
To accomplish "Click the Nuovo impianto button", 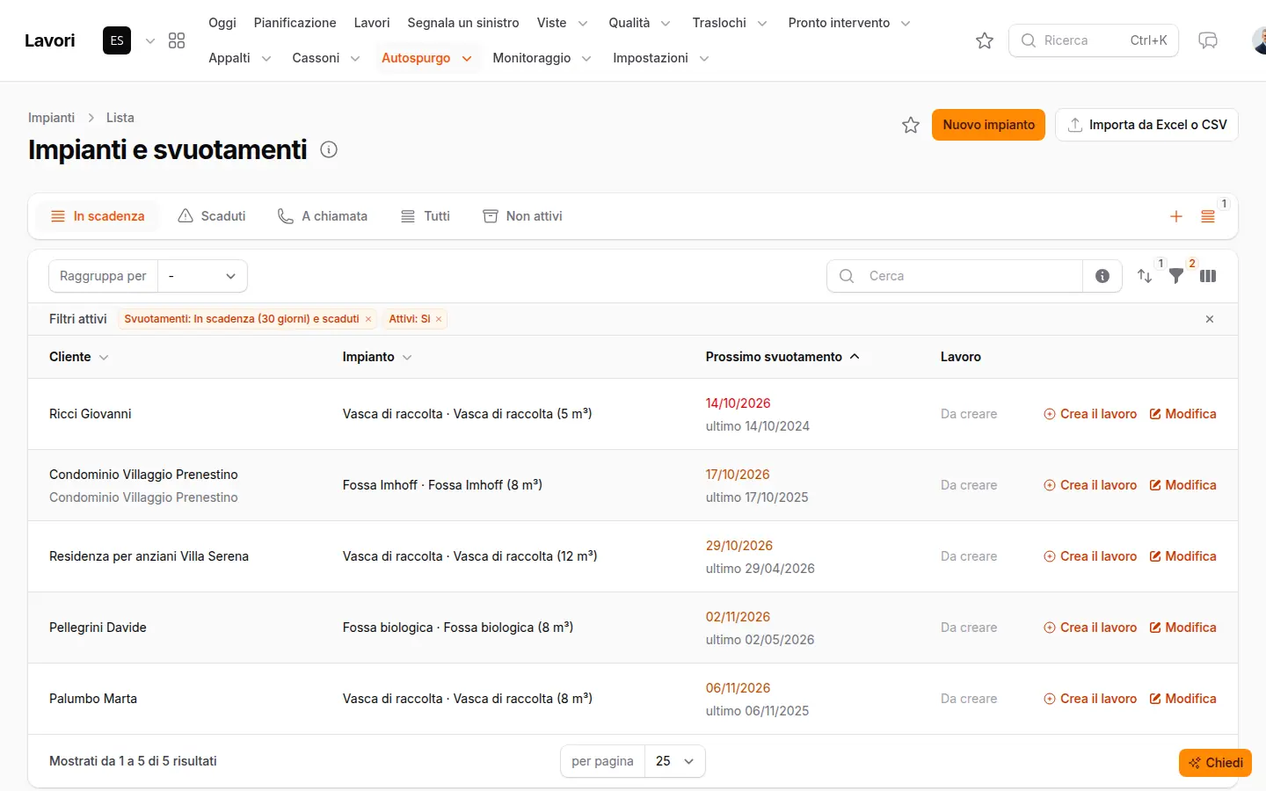I will click(x=989, y=125).
